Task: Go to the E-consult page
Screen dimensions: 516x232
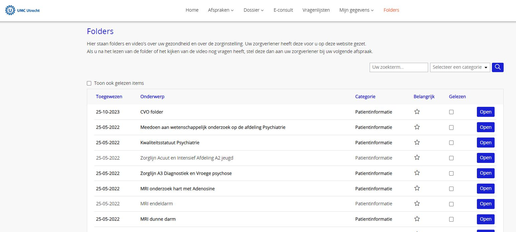Action: (x=283, y=10)
